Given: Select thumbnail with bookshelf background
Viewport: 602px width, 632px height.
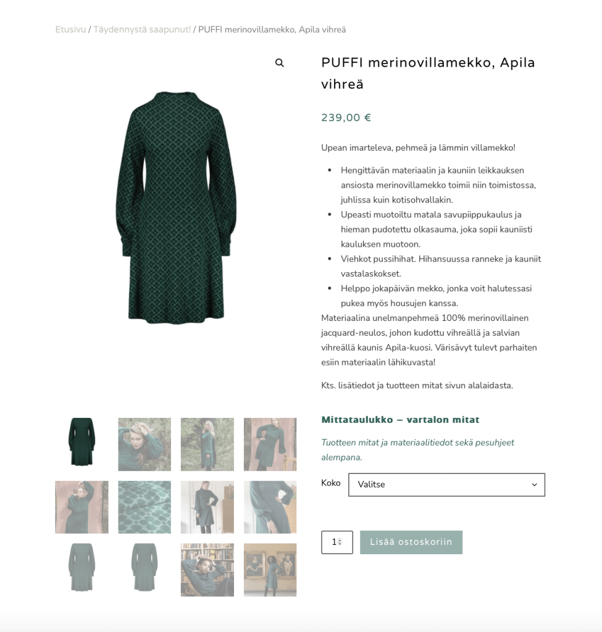Looking at the screenshot, I should tap(207, 570).
